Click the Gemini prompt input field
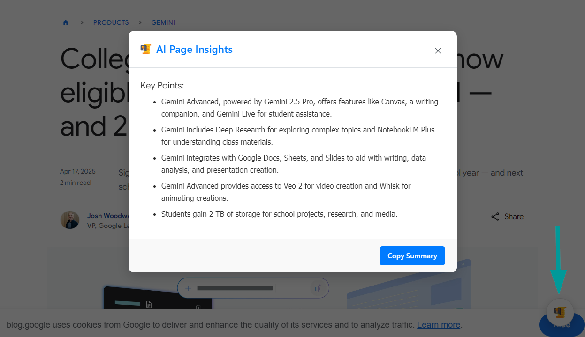Screen dimensions: 585x337 click(253, 288)
